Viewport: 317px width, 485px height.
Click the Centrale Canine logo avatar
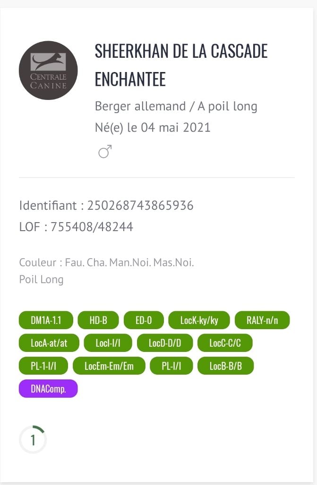tap(48, 70)
